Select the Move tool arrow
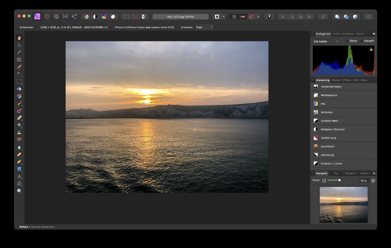 [x=20, y=45]
